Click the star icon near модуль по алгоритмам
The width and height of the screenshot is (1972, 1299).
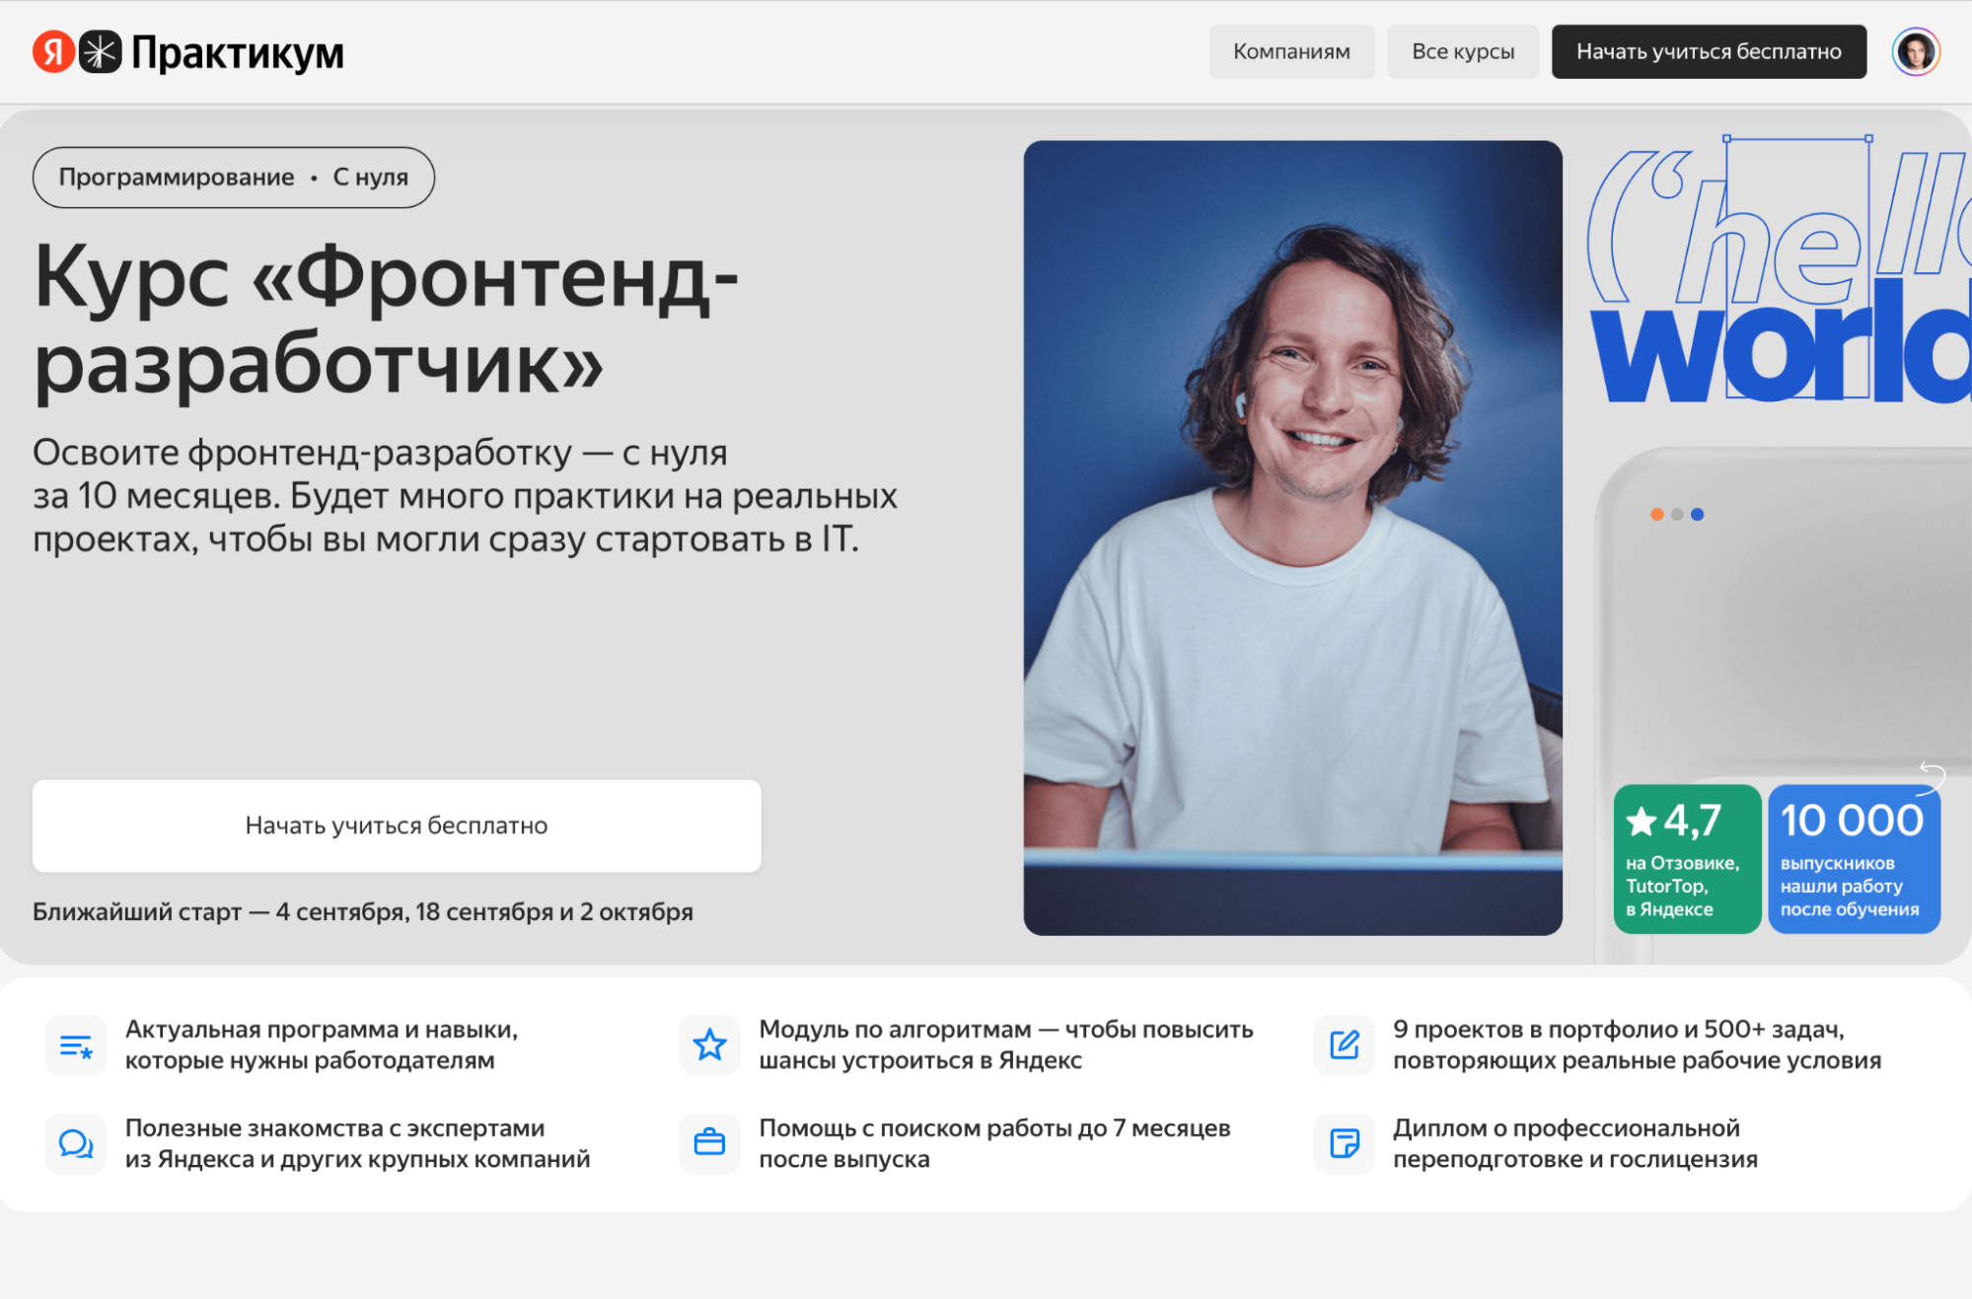(x=709, y=1045)
